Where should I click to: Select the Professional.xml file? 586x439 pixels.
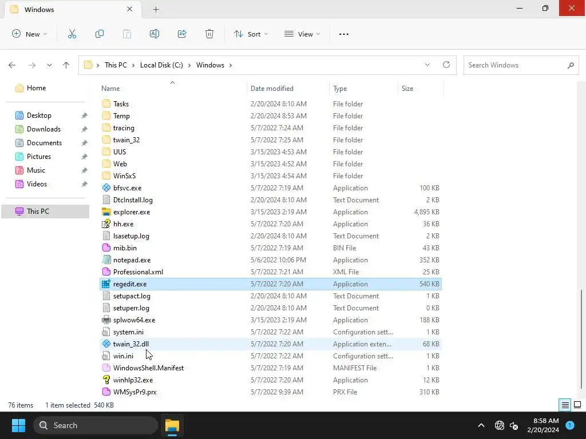pyautogui.click(x=271, y=272)
